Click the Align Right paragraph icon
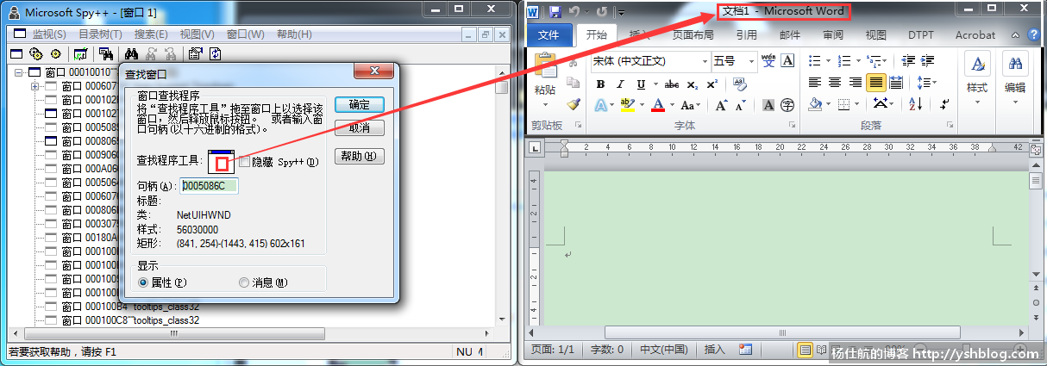 [856, 83]
